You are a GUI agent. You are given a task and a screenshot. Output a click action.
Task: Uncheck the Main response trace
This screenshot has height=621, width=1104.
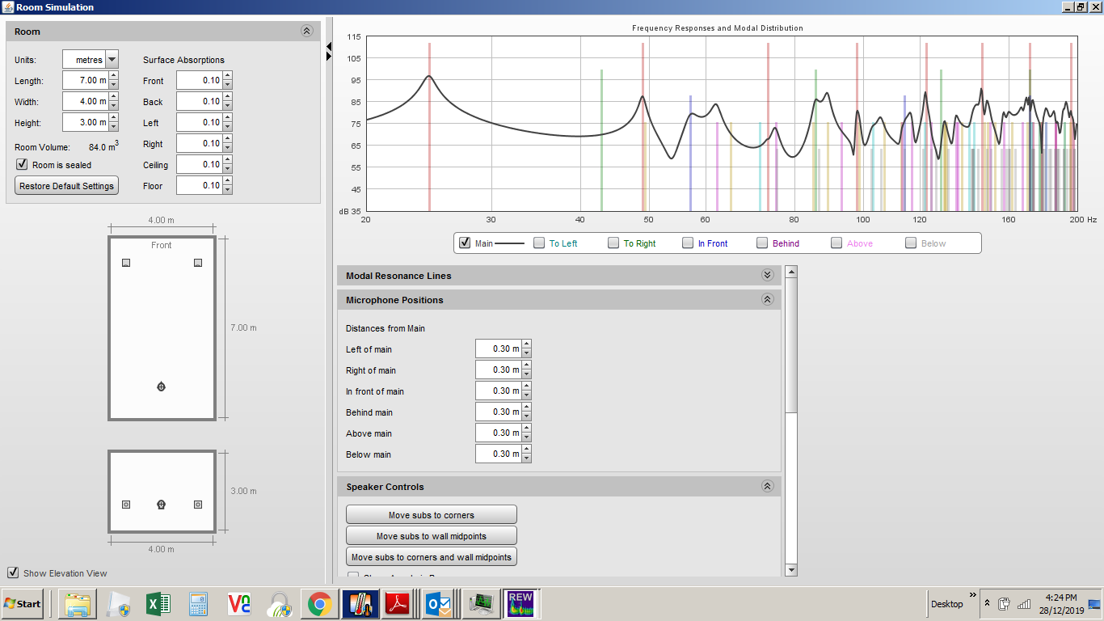(x=465, y=243)
